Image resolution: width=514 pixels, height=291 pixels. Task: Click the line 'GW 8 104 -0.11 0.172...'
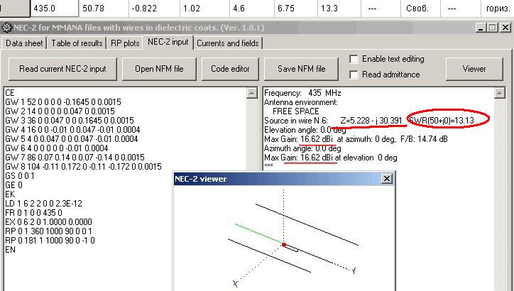click(83, 167)
